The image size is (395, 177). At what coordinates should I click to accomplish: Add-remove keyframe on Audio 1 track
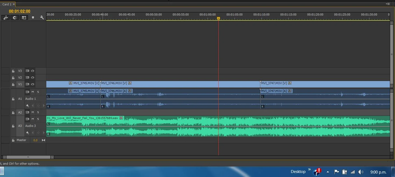pos(38,106)
